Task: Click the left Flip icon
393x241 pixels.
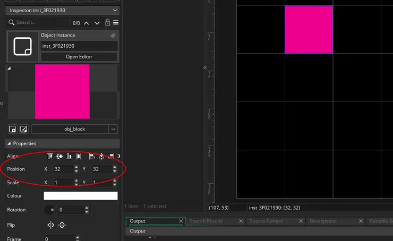Action: pyautogui.click(x=50, y=225)
